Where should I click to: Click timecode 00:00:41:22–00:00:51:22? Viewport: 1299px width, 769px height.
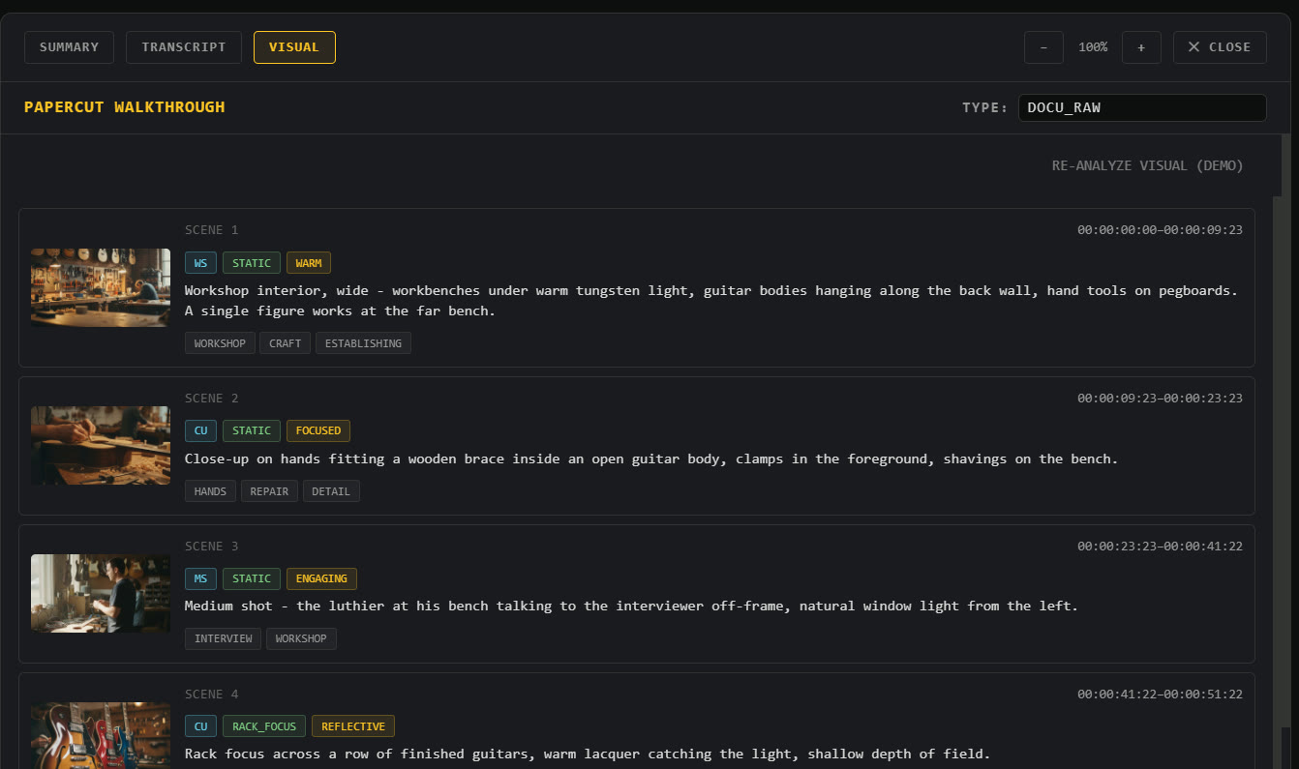pyautogui.click(x=1160, y=695)
